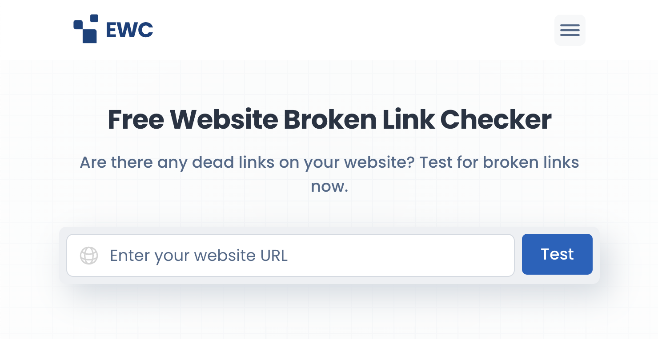The height and width of the screenshot is (339, 658).
Task: Click the word "Checker" in the heading
Action: 496,119
